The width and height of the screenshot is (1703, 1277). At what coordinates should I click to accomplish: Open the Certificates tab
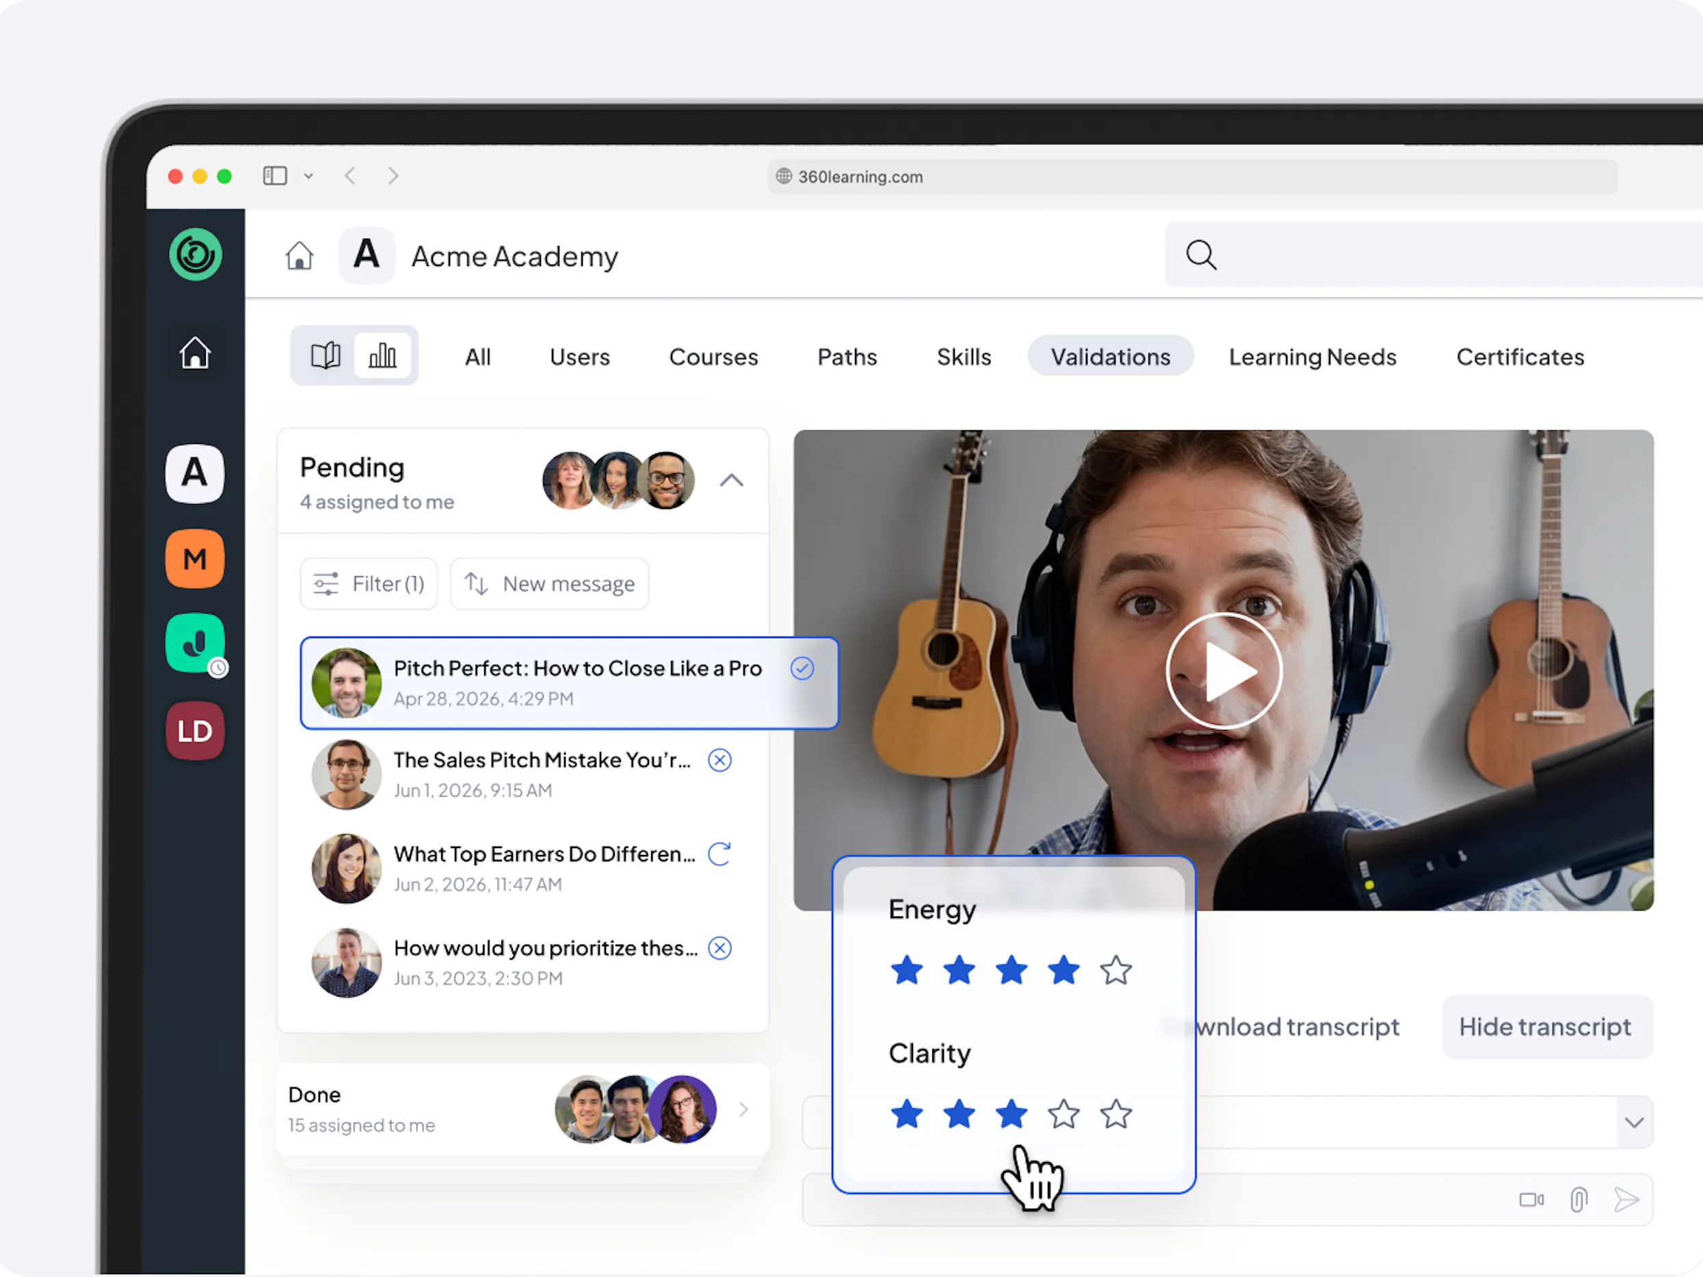(x=1520, y=357)
